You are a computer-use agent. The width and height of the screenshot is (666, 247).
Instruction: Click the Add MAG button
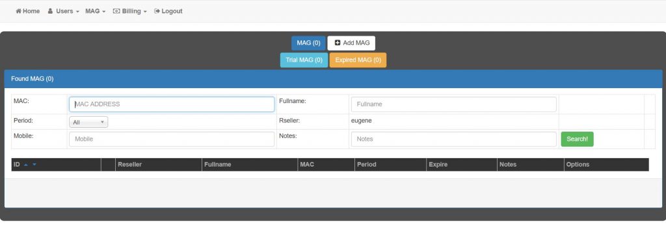(x=351, y=43)
